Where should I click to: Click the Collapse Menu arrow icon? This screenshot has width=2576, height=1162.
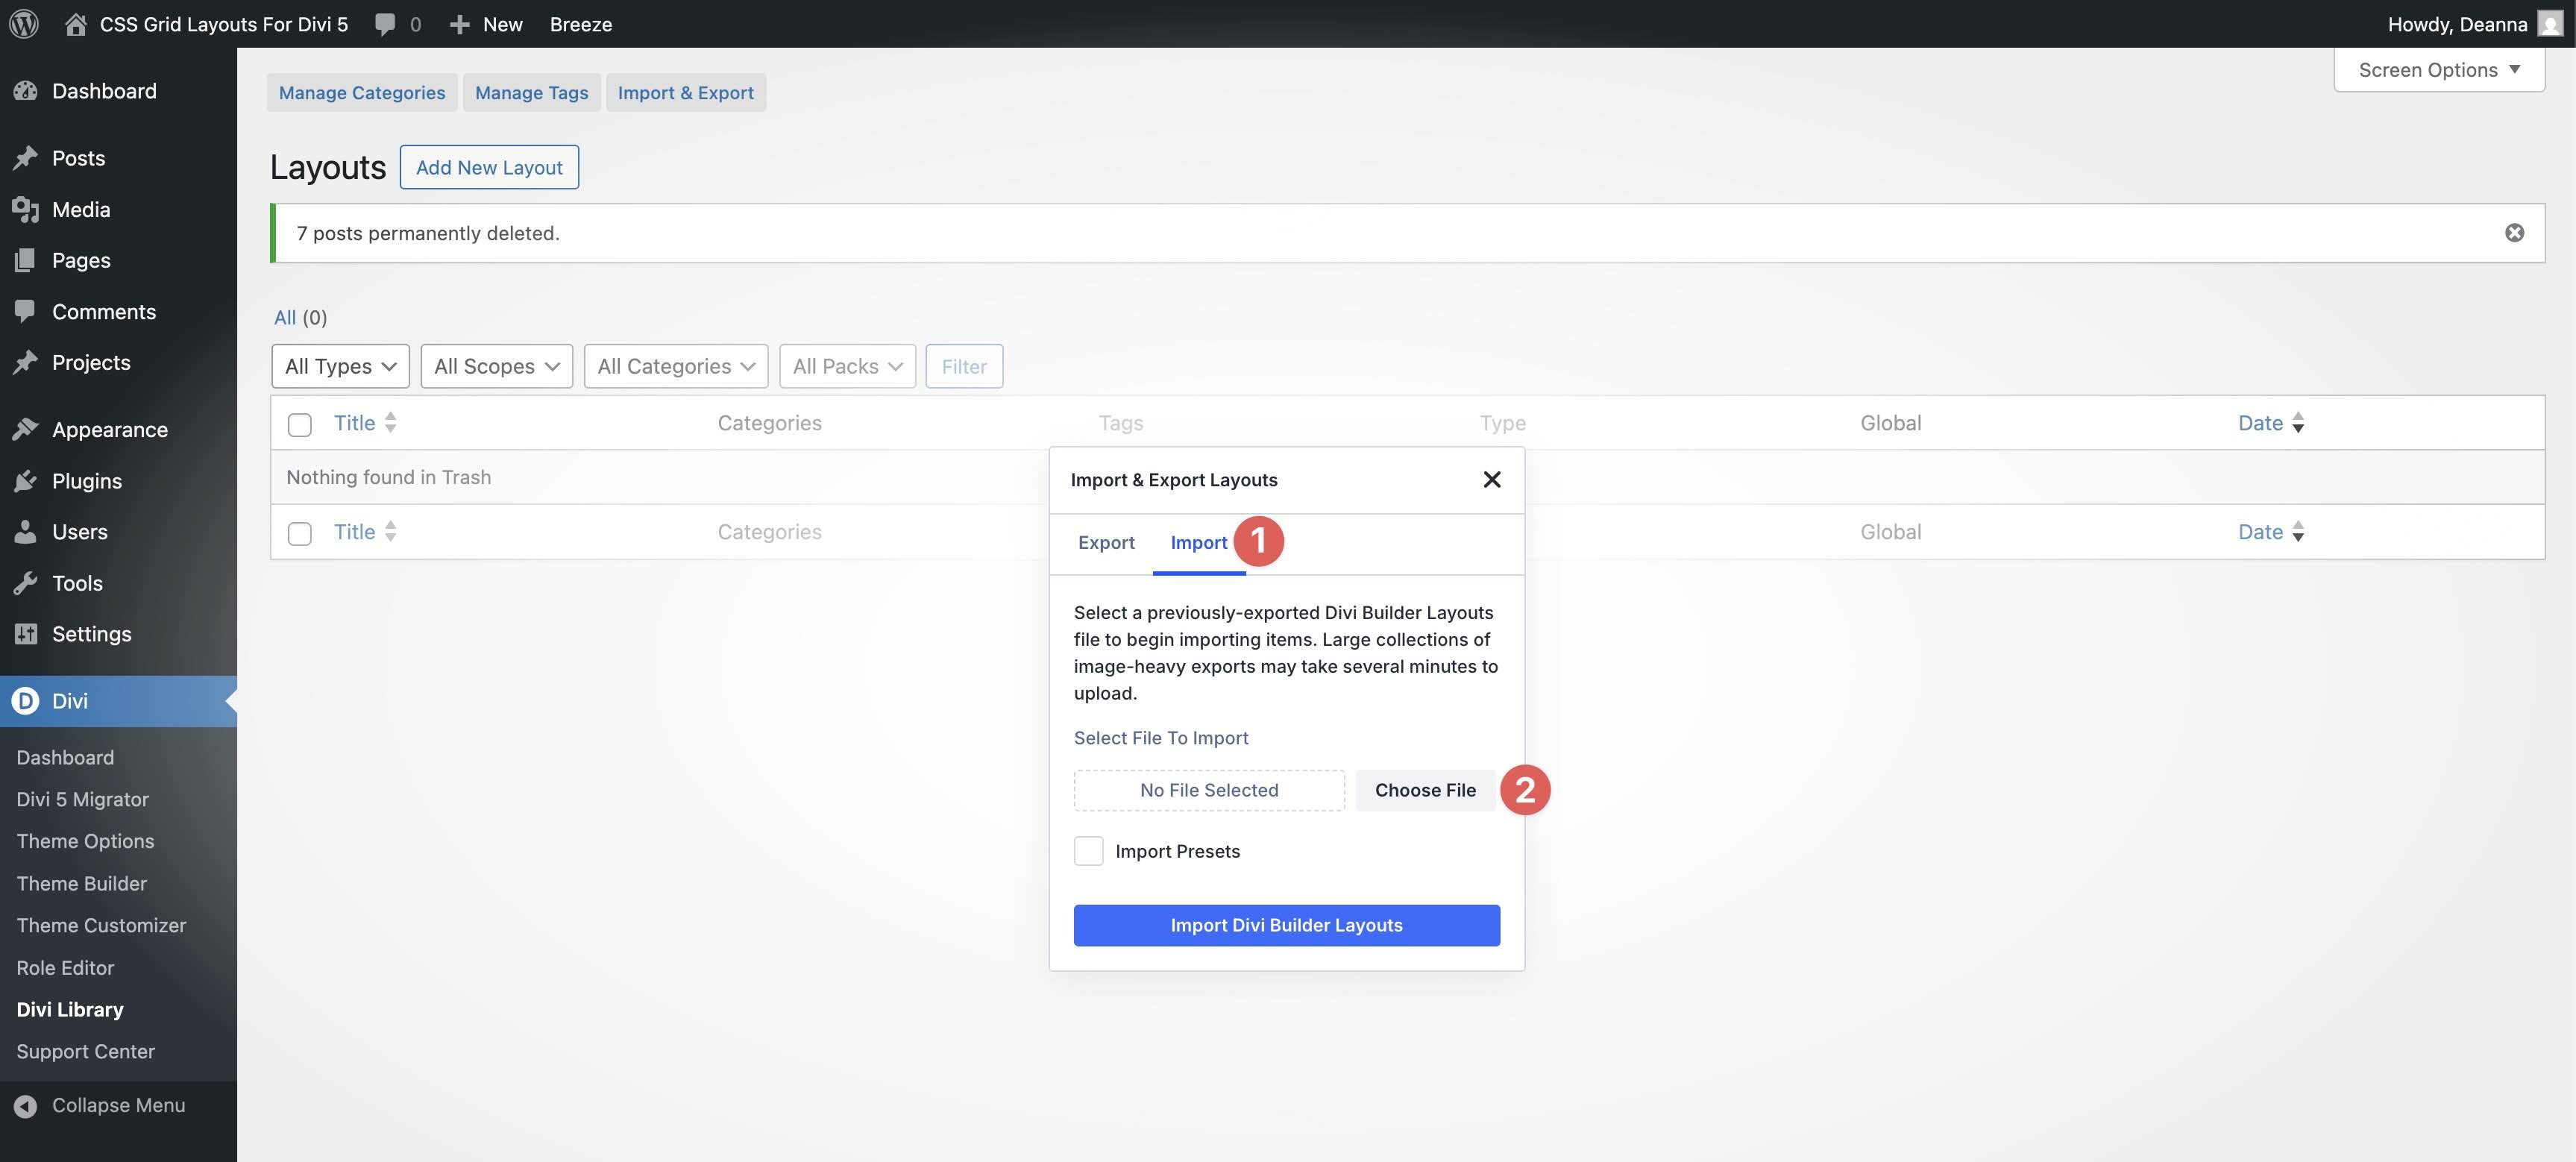[x=24, y=1105]
